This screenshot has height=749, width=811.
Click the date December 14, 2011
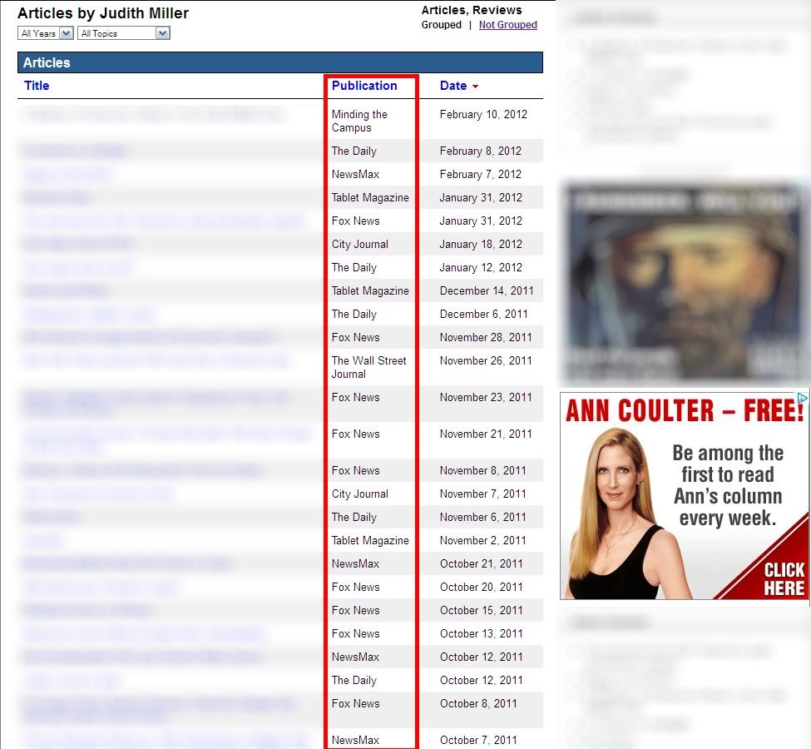click(x=487, y=291)
